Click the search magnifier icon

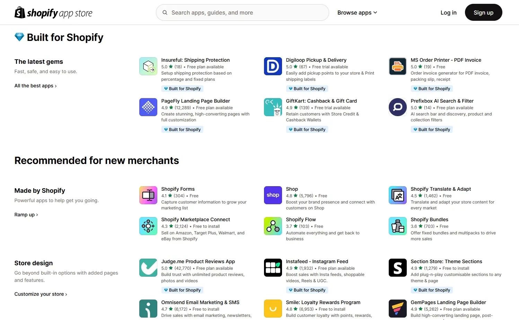(165, 12)
